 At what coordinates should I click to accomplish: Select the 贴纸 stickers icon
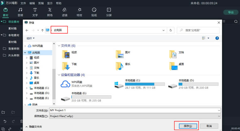click(x=94, y=12)
